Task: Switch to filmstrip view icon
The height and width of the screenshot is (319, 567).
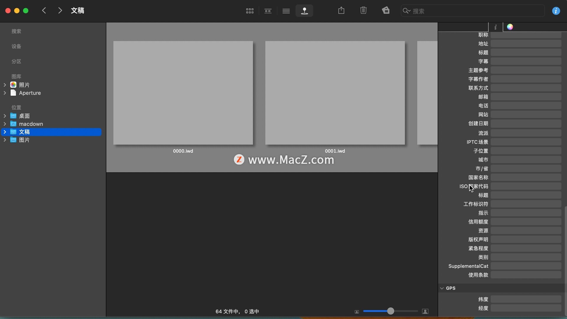Action: click(268, 11)
